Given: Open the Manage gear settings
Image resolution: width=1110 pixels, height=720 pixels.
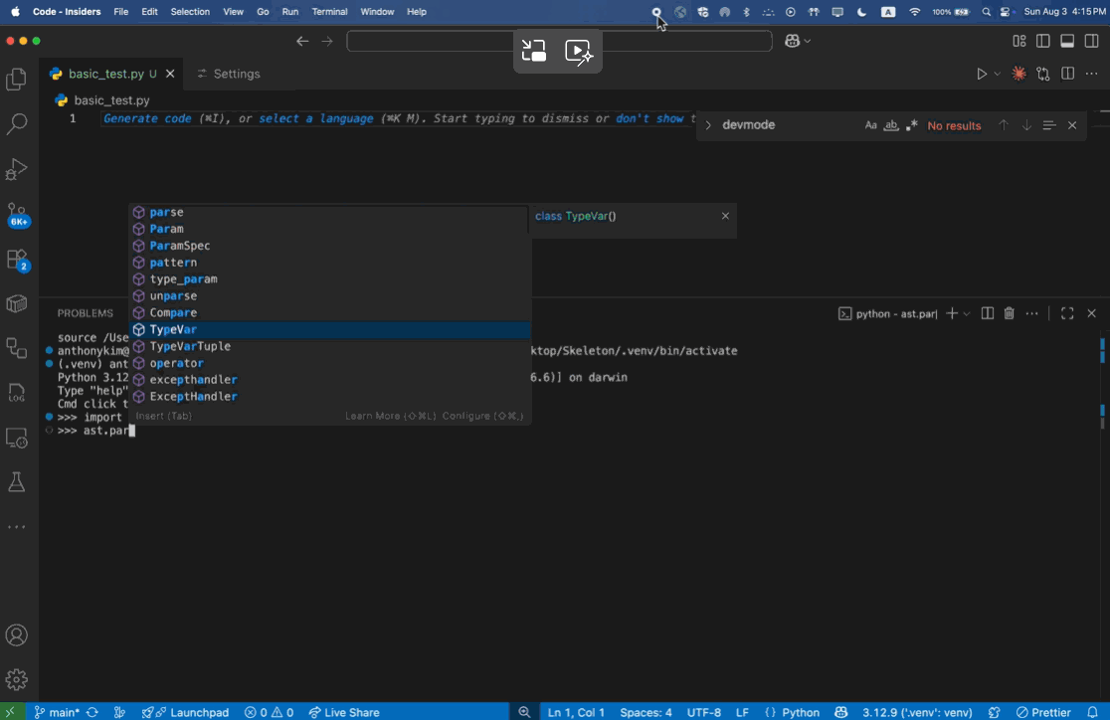Looking at the screenshot, I should coord(17,680).
